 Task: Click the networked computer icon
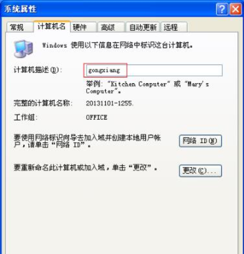point(23,49)
